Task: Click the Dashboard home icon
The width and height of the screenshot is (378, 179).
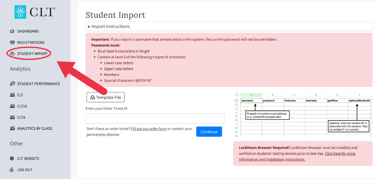Action: tap(12, 31)
